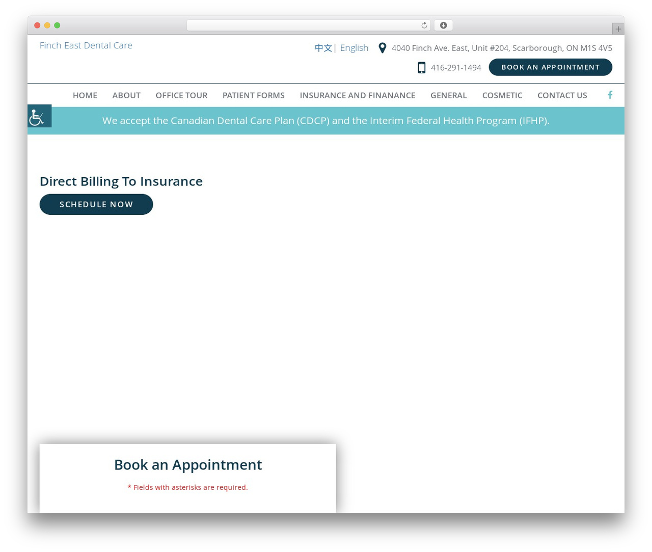Visit the Facebook page via icon
Image resolution: width=652 pixels, height=552 pixels.
pos(610,95)
